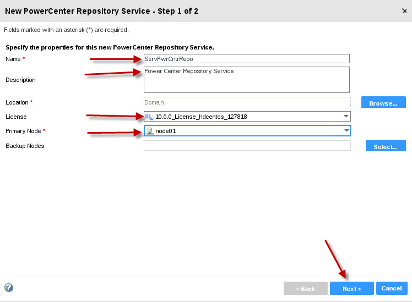Screen dimensions: 412x302
Task: Click the Description label
Action: pos(20,80)
